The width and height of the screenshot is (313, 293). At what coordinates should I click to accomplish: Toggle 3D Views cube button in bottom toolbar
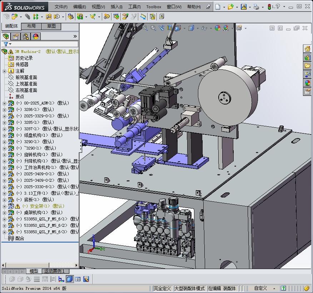point(69,279)
